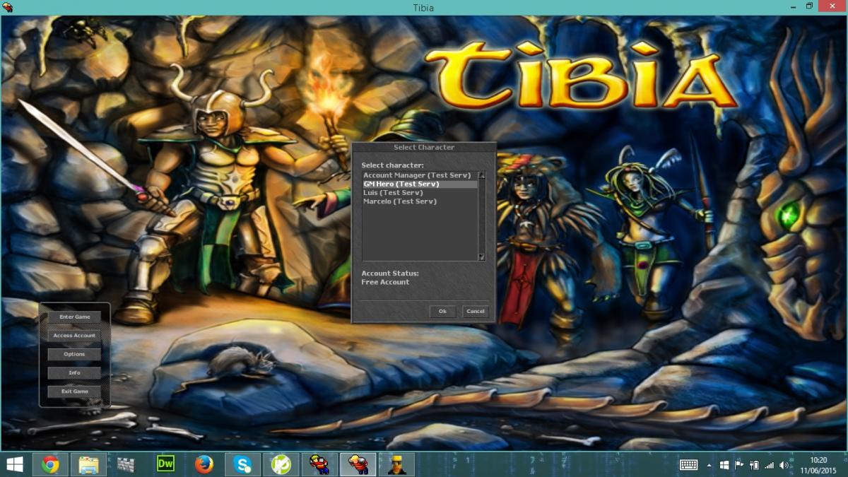848x477 pixels.
Task: Restore down the Tibia window
Action: click(809, 7)
